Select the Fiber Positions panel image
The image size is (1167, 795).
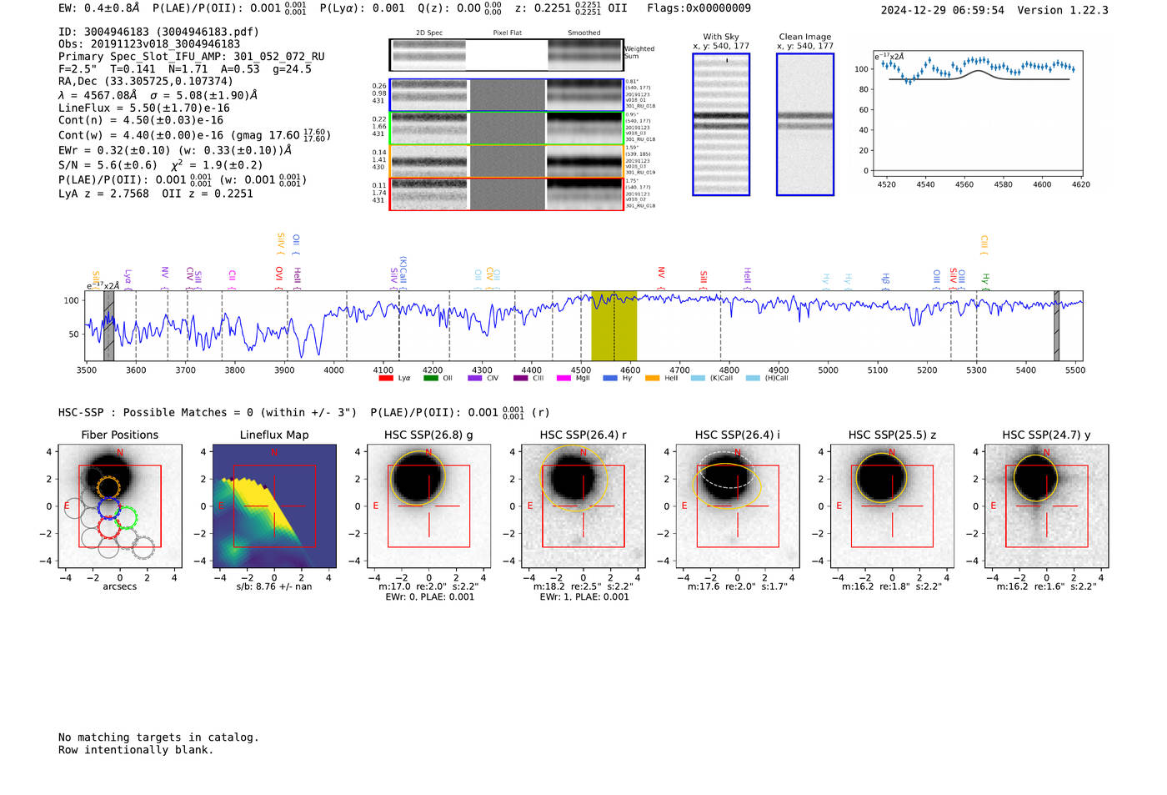coord(120,506)
